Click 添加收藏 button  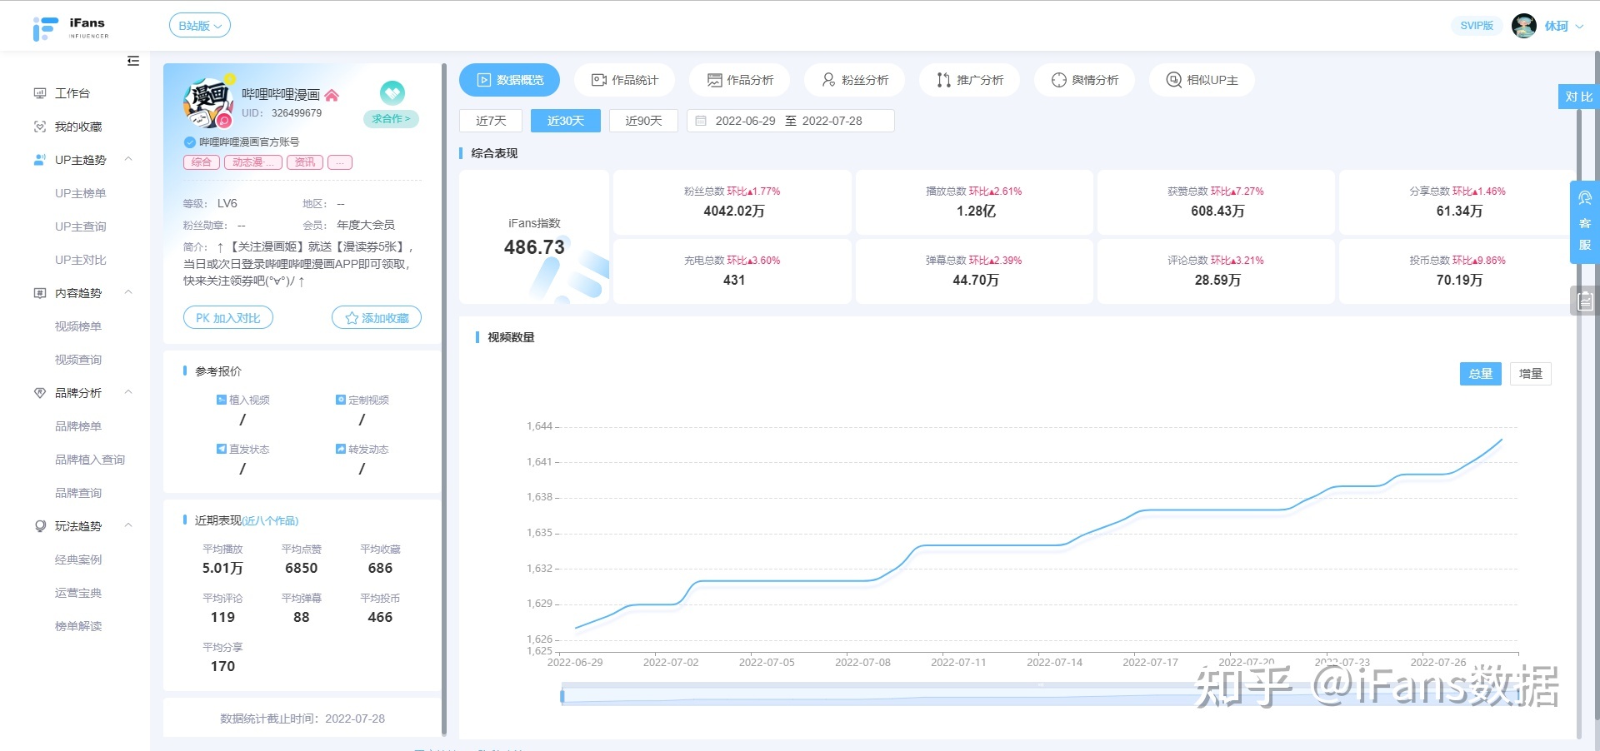click(x=377, y=317)
